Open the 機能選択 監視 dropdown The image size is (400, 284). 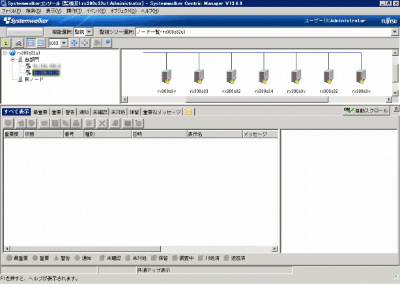click(89, 32)
